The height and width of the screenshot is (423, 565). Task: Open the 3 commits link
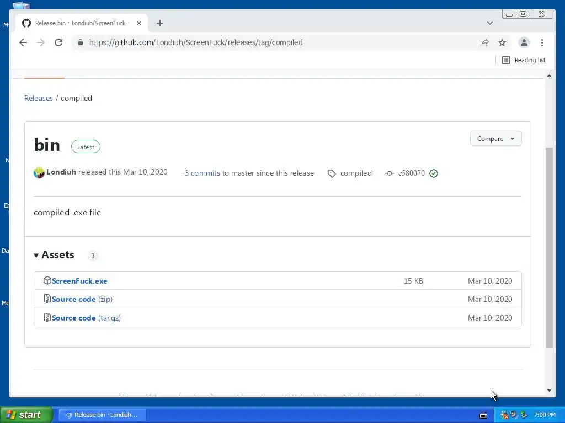click(x=202, y=173)
